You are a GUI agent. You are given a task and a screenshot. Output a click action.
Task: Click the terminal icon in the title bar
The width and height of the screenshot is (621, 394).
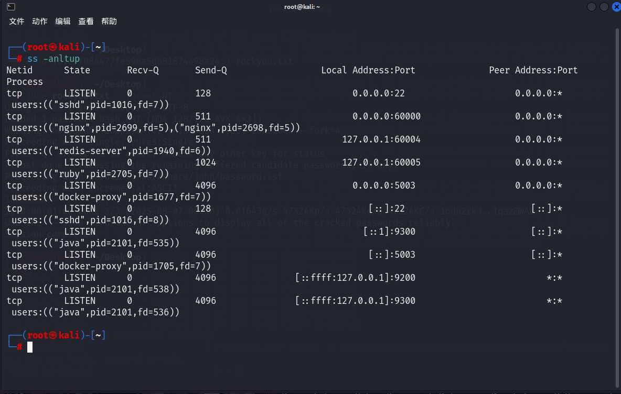11,7
